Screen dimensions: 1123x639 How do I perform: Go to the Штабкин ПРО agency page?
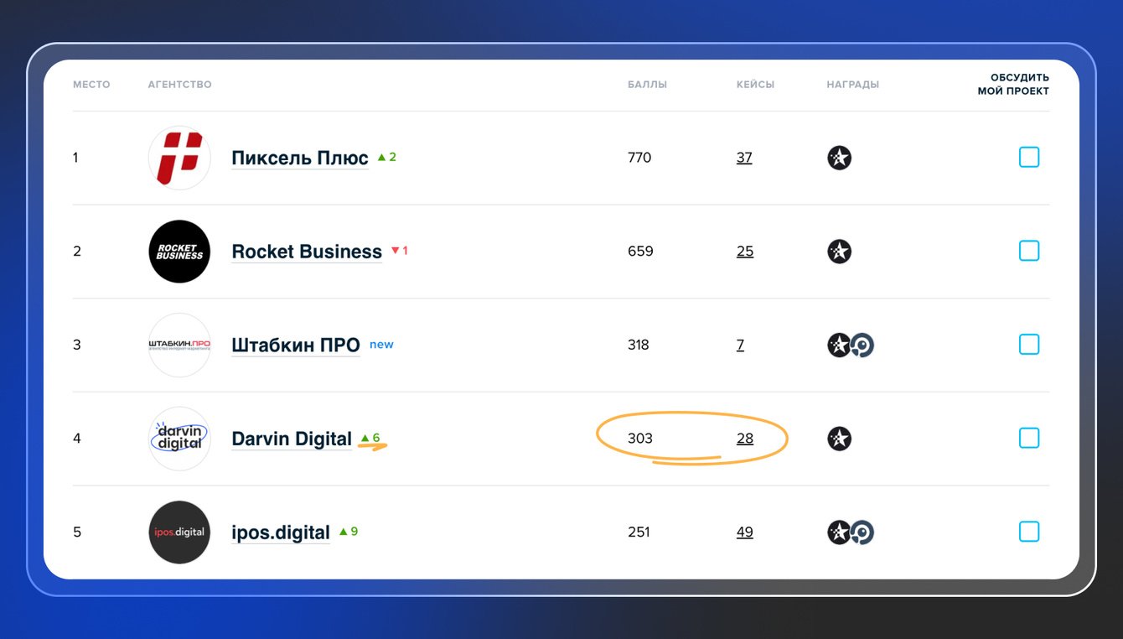pos(296,345)
